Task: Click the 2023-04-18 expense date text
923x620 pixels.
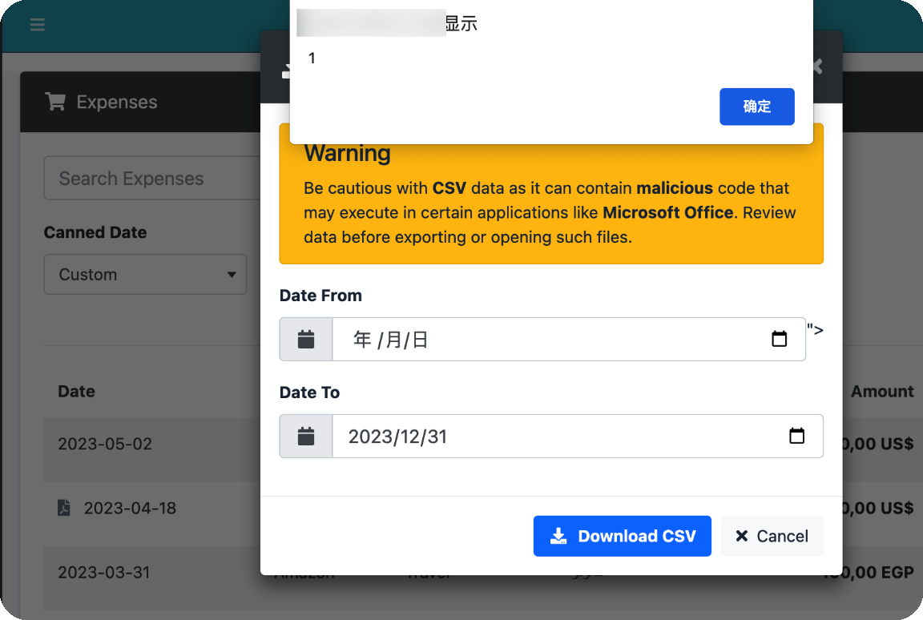Action: click(130, 508)
